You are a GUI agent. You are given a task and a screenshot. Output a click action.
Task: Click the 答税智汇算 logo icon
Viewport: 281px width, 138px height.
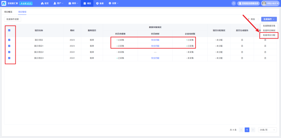[x=4, y=3]
